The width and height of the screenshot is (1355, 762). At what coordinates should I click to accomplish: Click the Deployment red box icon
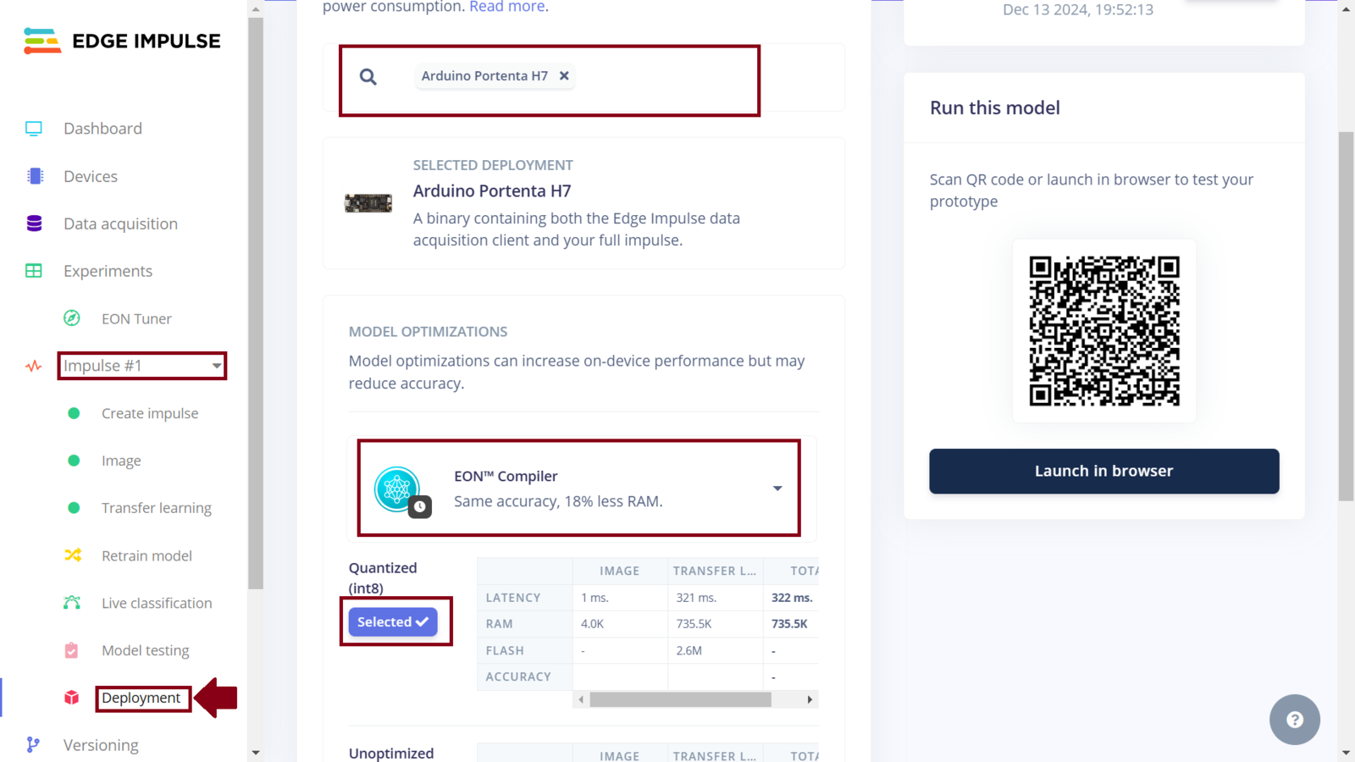[72, 698]
